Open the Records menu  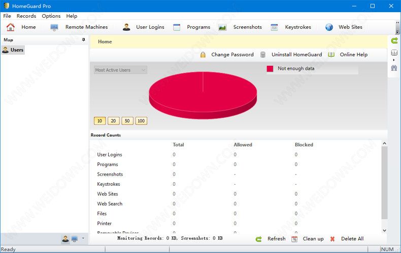(x=26, y=16)
